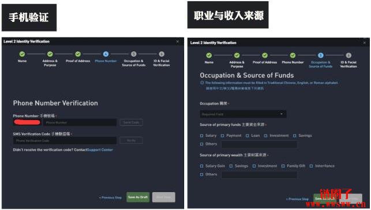Click the Address & Purpose check icon in the Occupation window

coord(237,55)
